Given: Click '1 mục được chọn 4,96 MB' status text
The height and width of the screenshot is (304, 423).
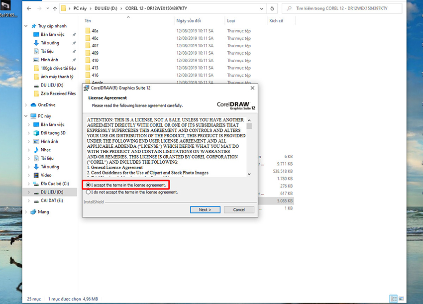Looking at the screenshot, I should coord(73,299).
